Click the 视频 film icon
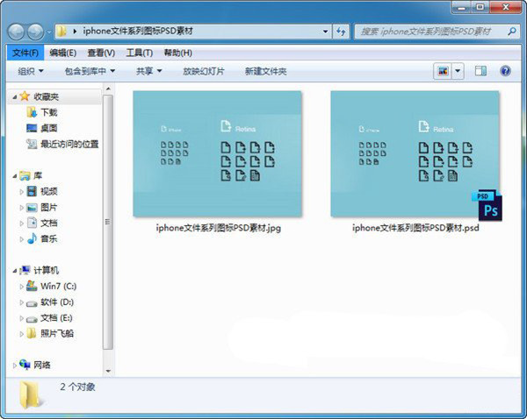This screenshot has width=527, height=419. pyautogui.click(x=32, y=191)
